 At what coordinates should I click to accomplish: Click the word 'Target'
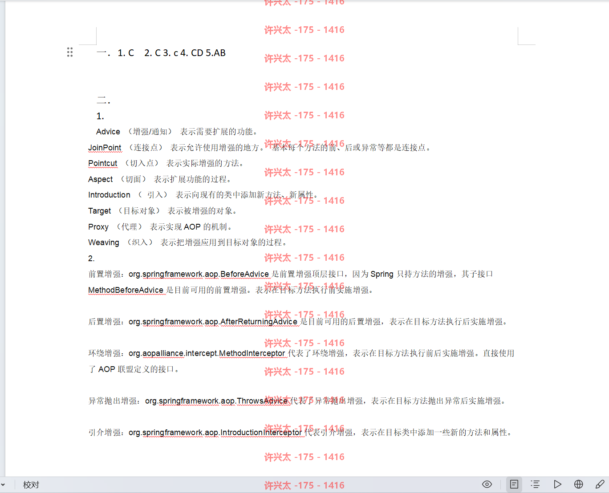pyautogui.click(x=100, y=211)
